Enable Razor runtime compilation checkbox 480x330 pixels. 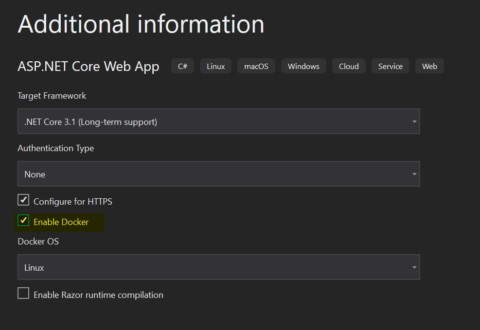(23, 294)
